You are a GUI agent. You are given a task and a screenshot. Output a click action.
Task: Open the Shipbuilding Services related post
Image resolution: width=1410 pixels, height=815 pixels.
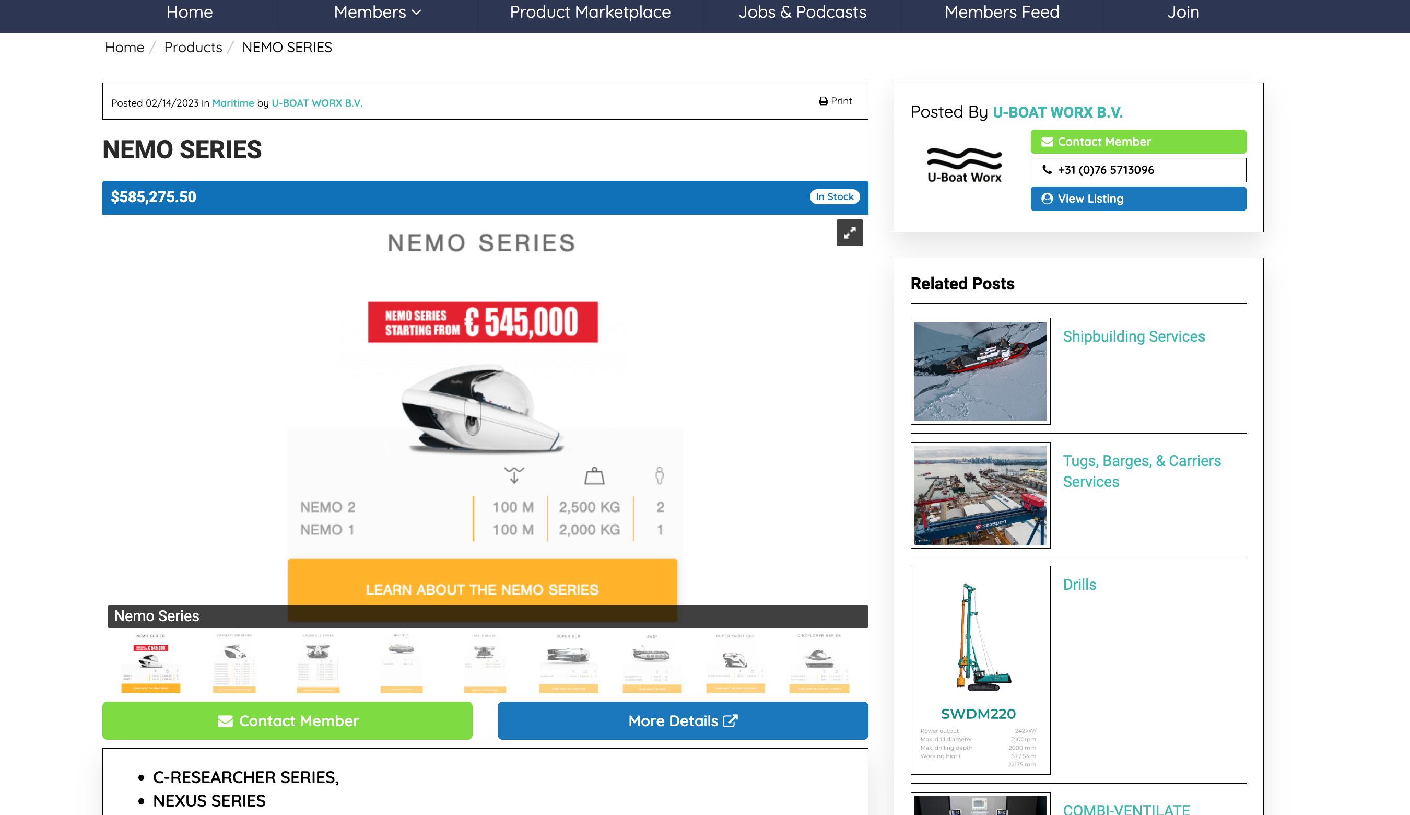(x=1134, y=336)
